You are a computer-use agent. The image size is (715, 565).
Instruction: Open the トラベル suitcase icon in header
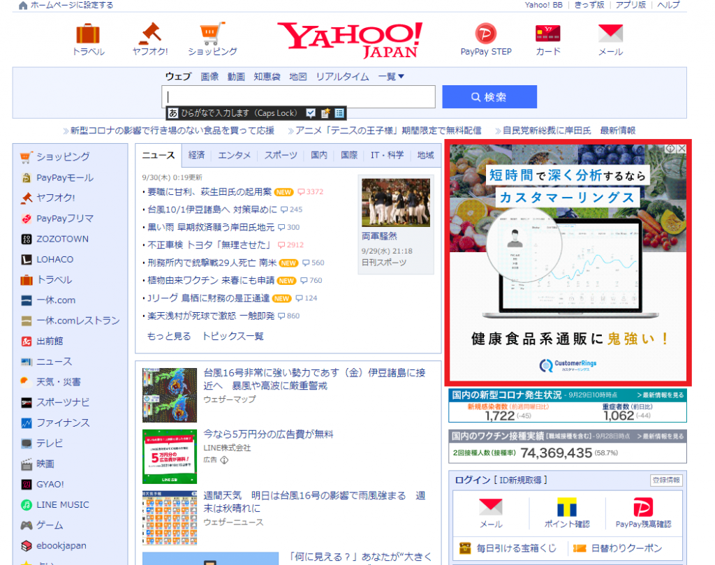point(88,34)
